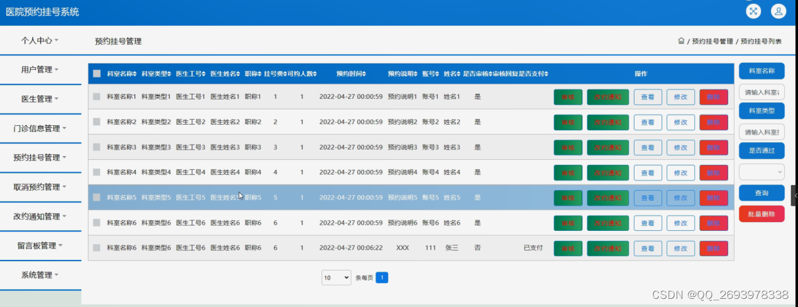Sort by 是否审核 column arrows
This screenshot has height=307, width=798.
click(x=490, y=74)
